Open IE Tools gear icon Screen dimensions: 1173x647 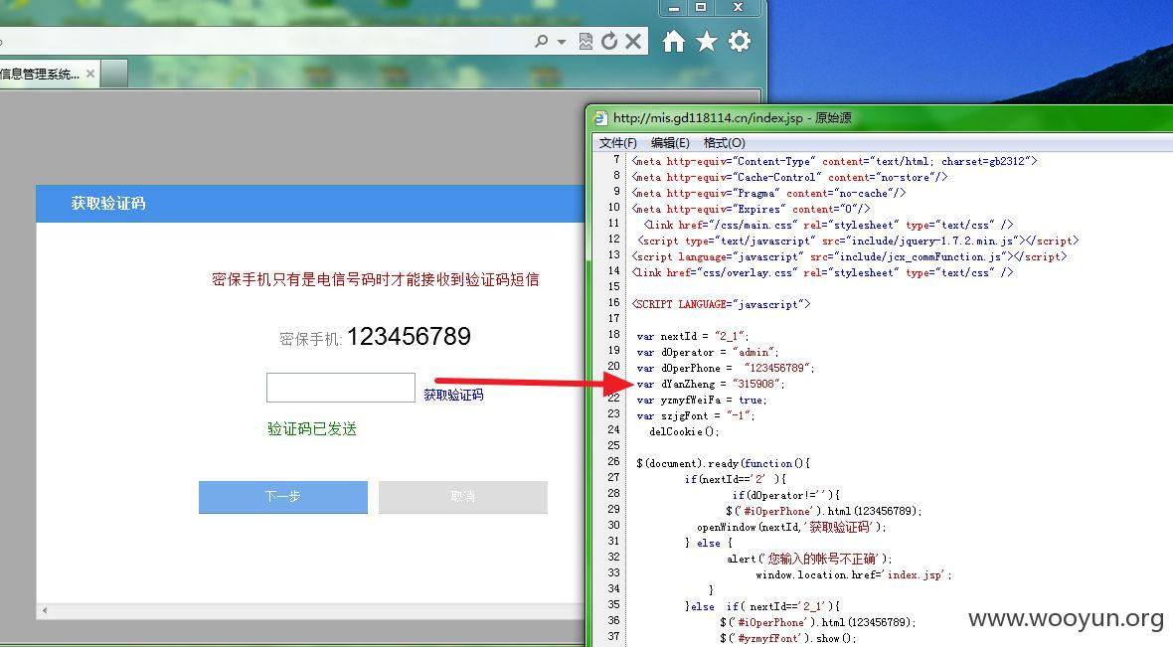coord(740,41)
